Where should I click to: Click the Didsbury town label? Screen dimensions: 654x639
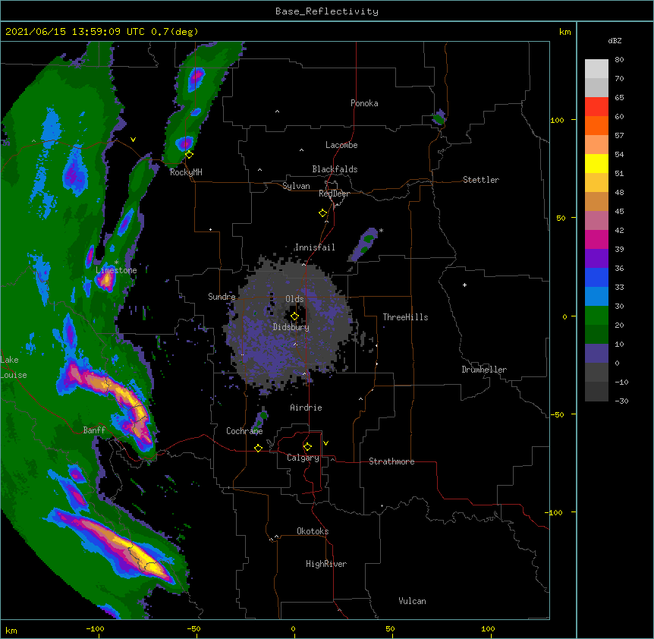[291, 327]
